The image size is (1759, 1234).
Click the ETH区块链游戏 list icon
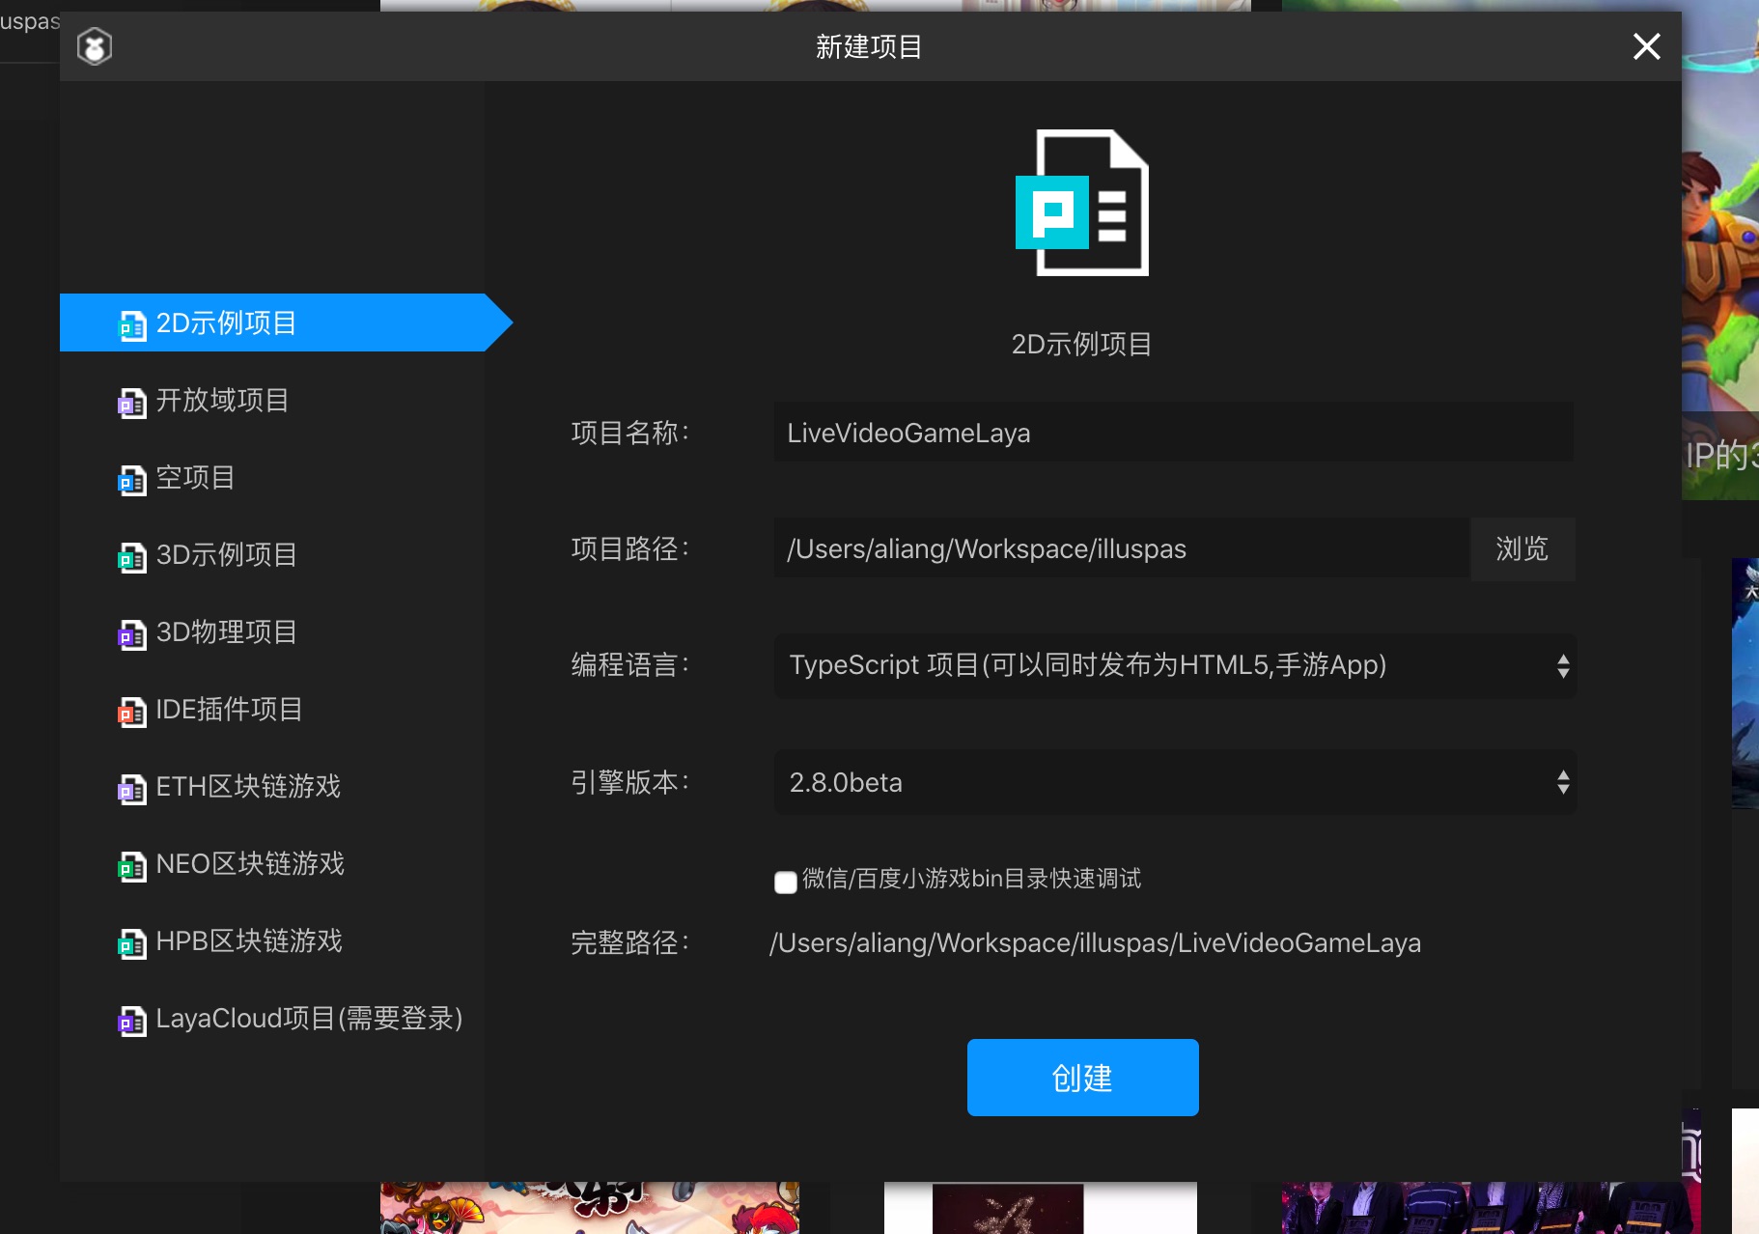pyautogui.click(x=132, y=789)
